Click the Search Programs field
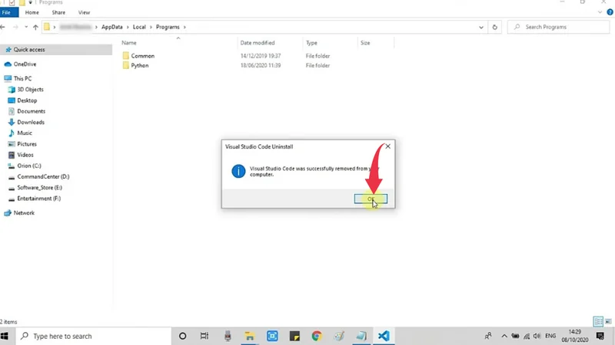Image resolution: width=615 pixels, height=345 pixels. [561, 27]
